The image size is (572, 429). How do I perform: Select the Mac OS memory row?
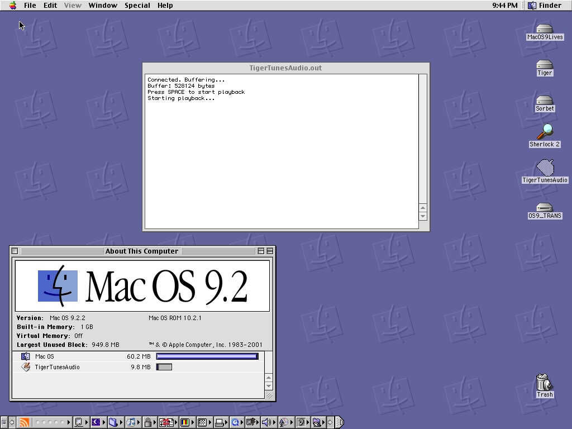point(139,356)
